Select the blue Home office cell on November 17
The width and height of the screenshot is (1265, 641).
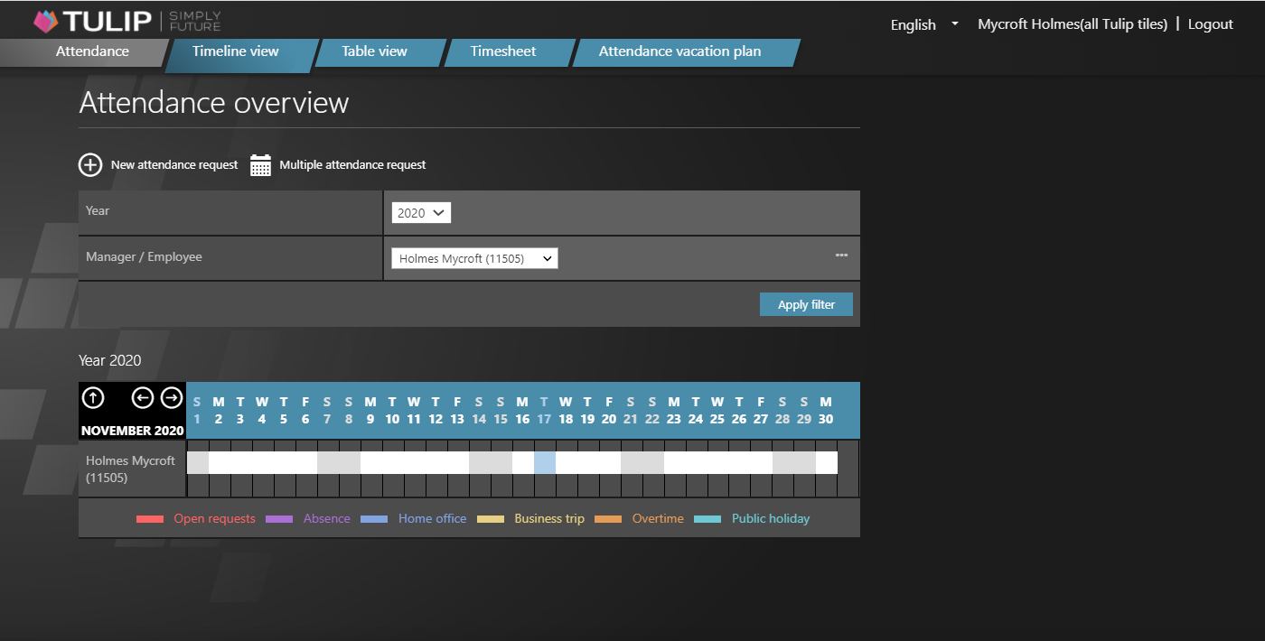[544, 460]
